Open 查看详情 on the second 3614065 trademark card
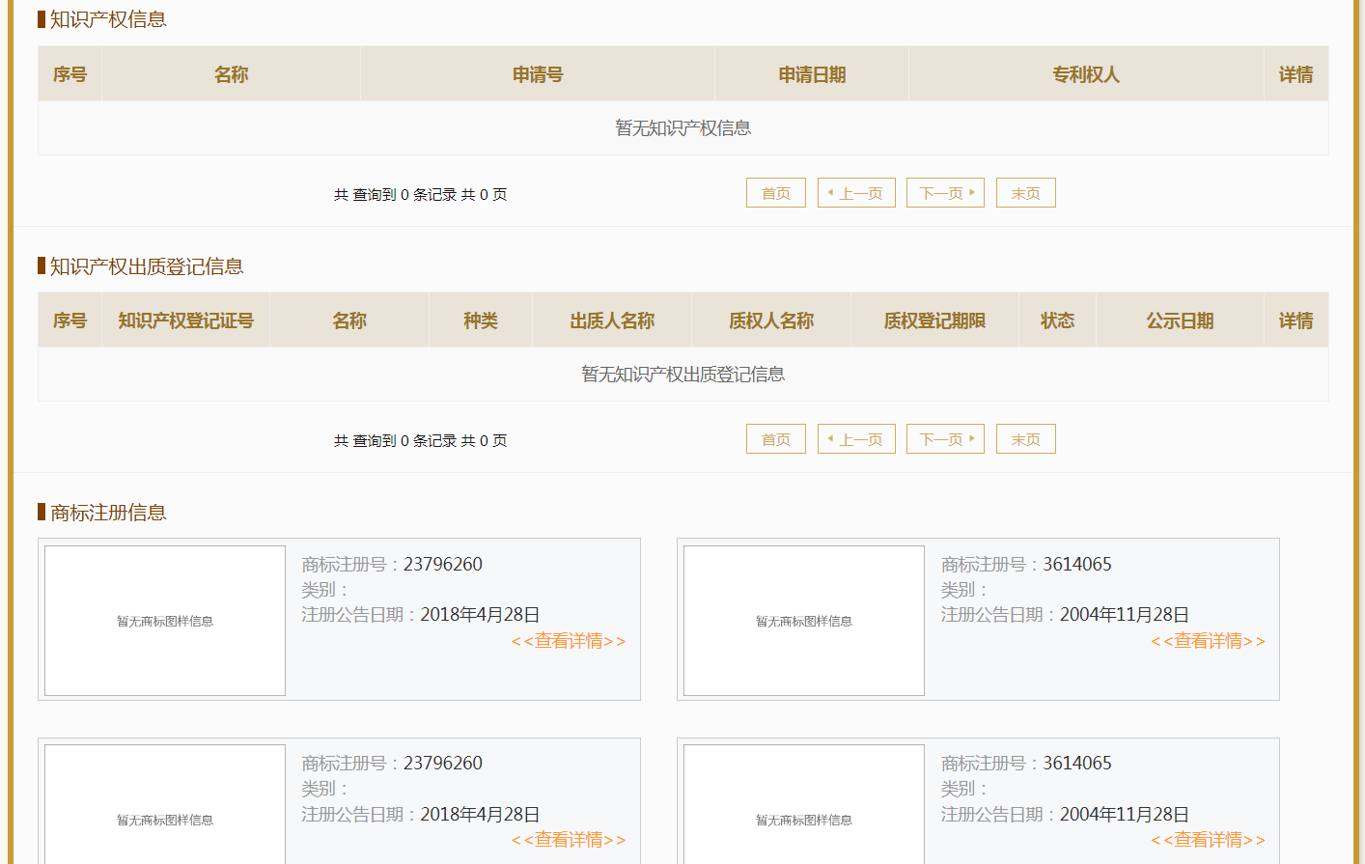The image size is (1365, 864). (x=1208, y=840)
